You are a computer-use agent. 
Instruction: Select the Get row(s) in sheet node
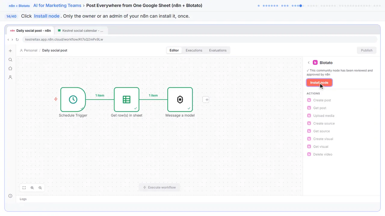tap(127, 100)
